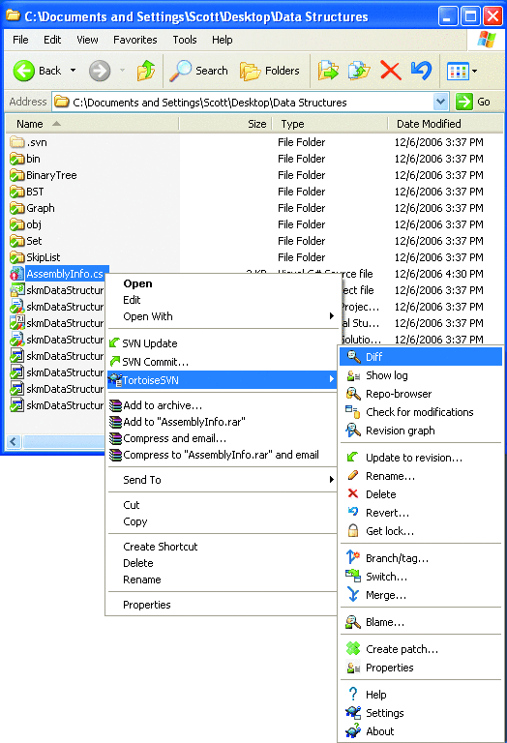
Task: Sort files by the Type column header
Action: (x=331, y=124)
